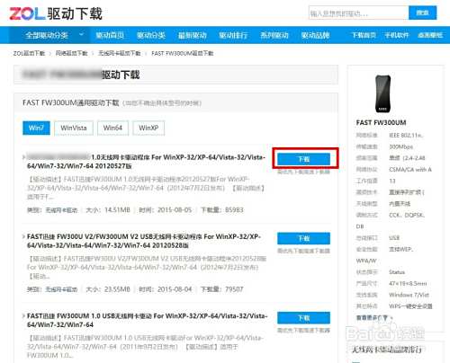Focus the driver search input field
The width and height of the screenshot is (450, 363).
(x=358, y=13)
